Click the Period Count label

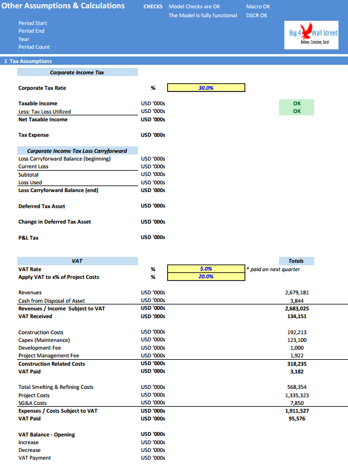tap(34, 47)
